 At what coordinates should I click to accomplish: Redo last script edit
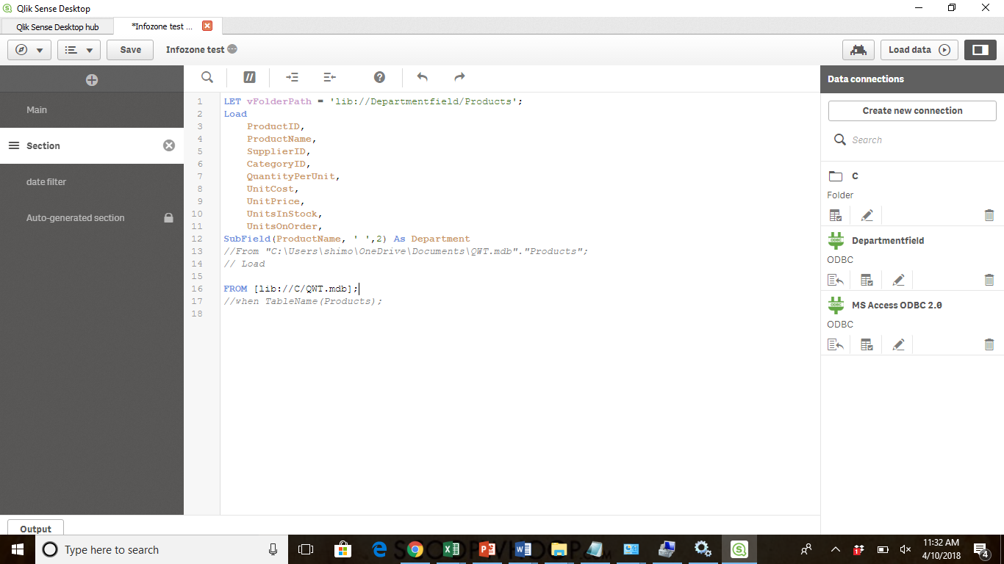click(x=459, y=77)
